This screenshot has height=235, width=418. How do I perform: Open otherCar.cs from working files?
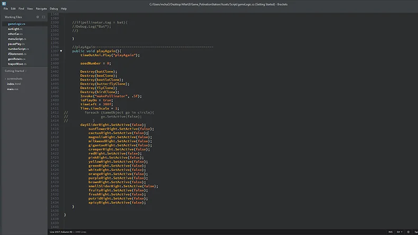click(x=15, y=34)
